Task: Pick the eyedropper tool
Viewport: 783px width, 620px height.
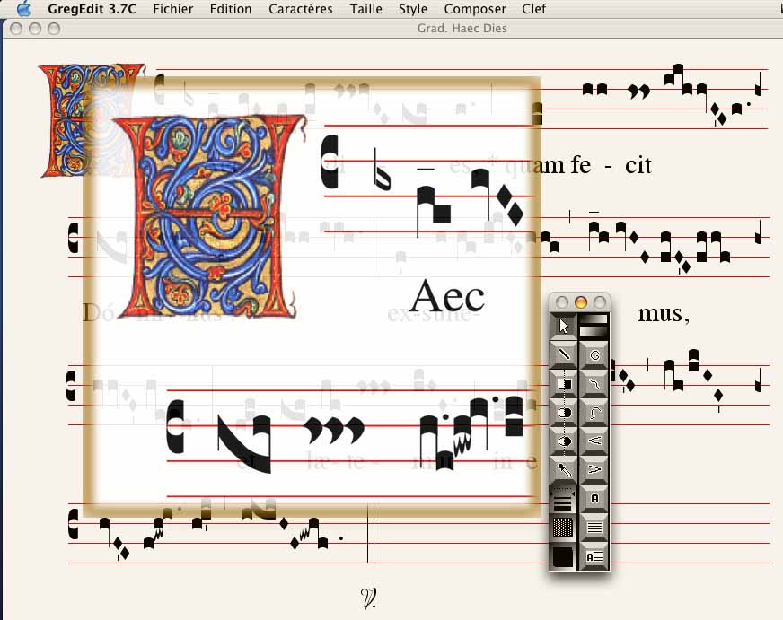Action: pyautogui.click(x=563, y=469)
